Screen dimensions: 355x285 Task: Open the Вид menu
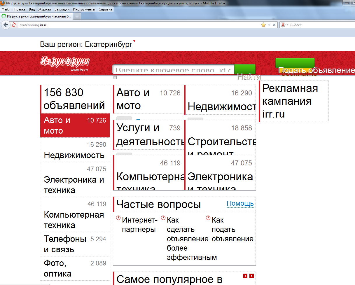[x=32, y=9]
